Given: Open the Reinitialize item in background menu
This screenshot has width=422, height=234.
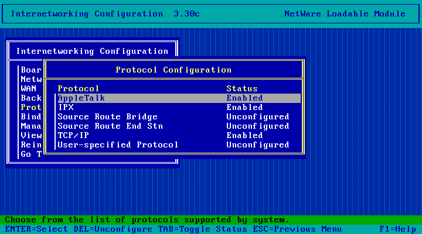Looking at the screenshot, I should 31,145.
